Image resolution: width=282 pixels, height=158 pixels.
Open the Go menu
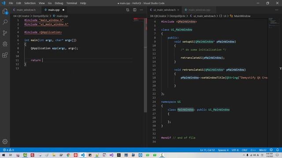click(x=50, y=3)
